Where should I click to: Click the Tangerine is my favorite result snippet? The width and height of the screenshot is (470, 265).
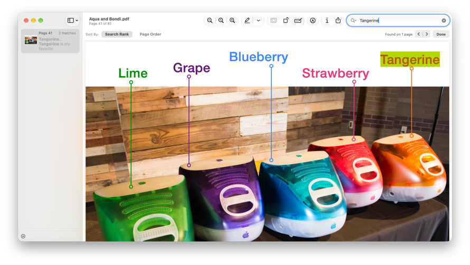[54, 46]
